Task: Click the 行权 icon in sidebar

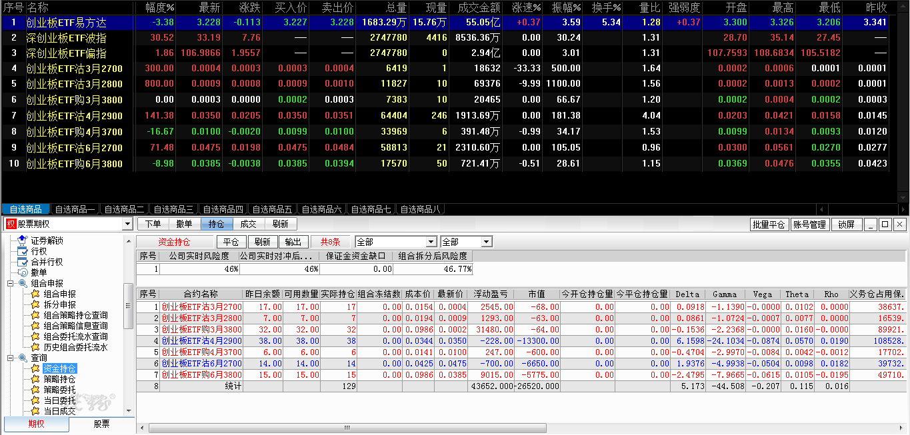Action: pyautogui.click(x=23, y=251)
